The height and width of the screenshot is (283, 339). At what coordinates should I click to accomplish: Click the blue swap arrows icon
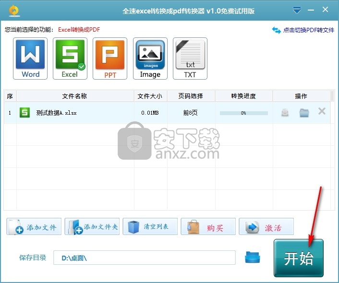(276, 30)
